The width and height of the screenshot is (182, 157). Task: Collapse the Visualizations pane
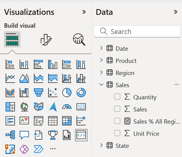(84, 12)
